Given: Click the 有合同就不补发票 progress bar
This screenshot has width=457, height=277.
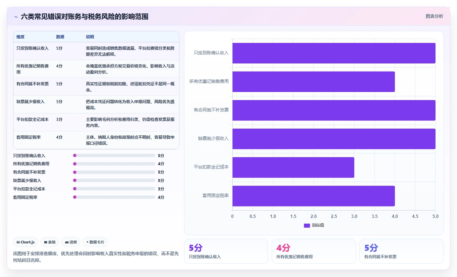Looking at the screenshot, I should coord(114,172).
